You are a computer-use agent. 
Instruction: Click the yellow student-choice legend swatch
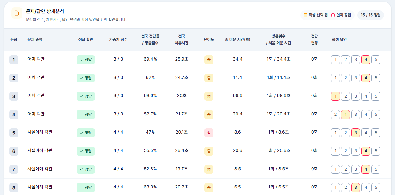[x=305, y=15]
